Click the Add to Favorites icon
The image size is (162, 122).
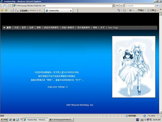tap(6, 10)
